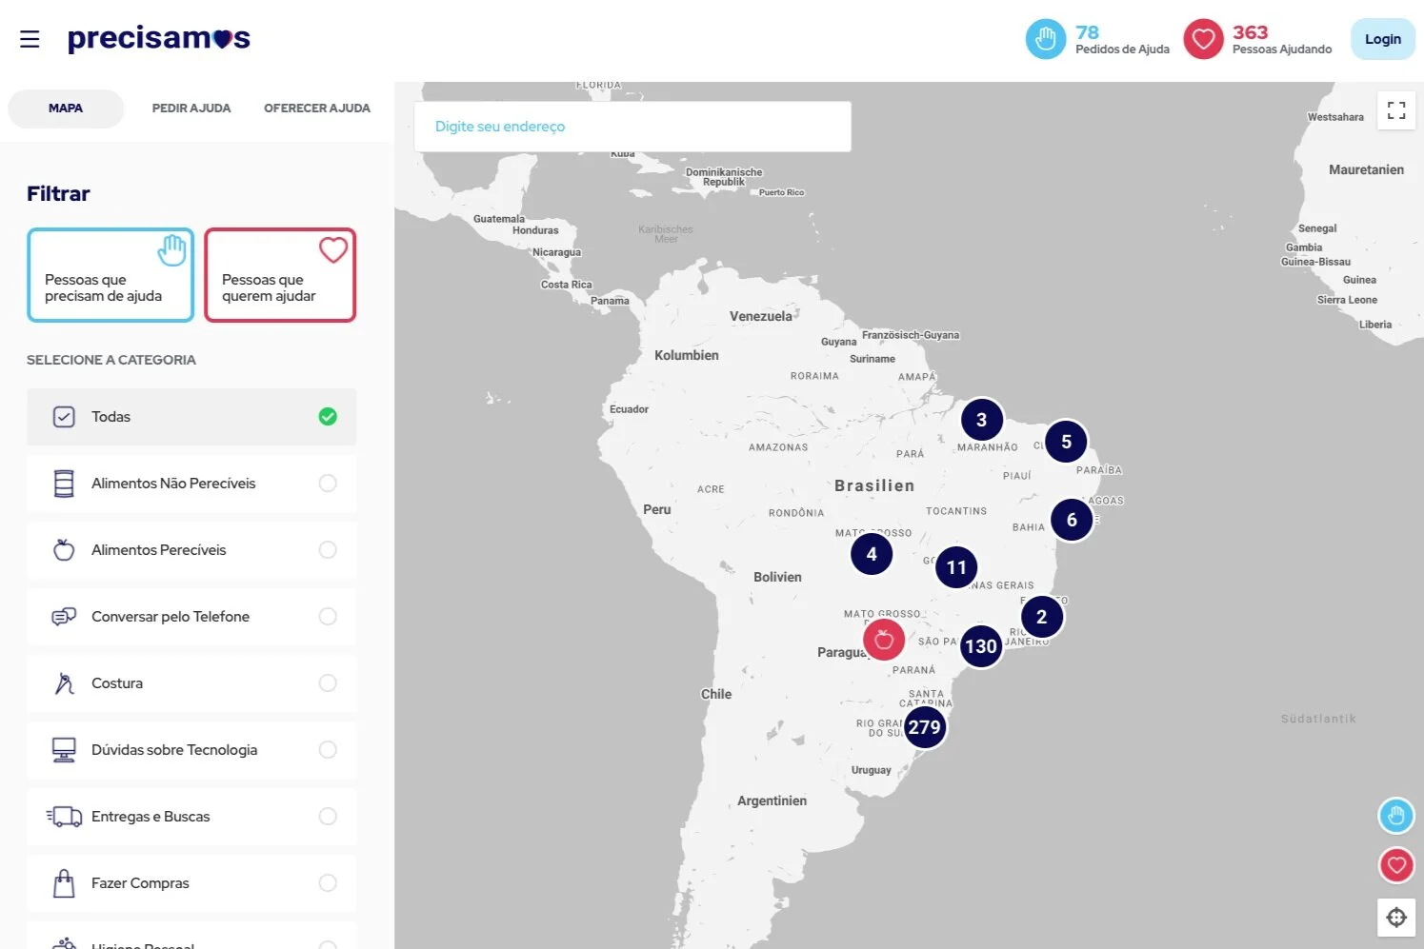Select the Pessoas que querem ajudar filter card
Screen dimensions: 1424x949
(280, 275)
